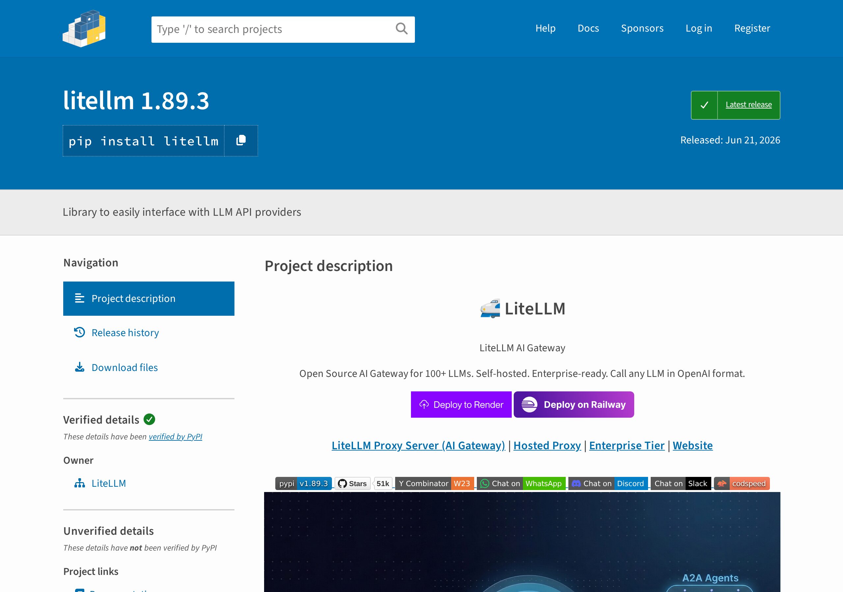Click the Project description lines icon

79,298
